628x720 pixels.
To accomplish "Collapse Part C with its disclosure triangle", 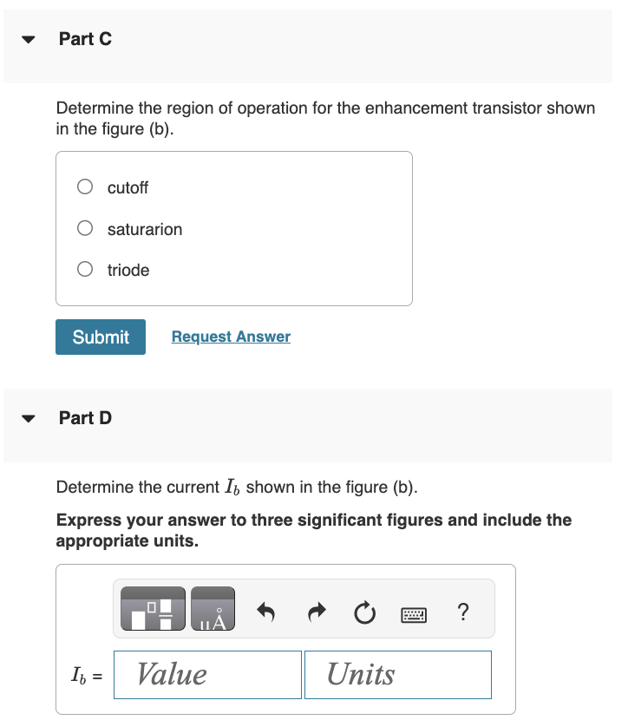I will click(x=28, y=39).
